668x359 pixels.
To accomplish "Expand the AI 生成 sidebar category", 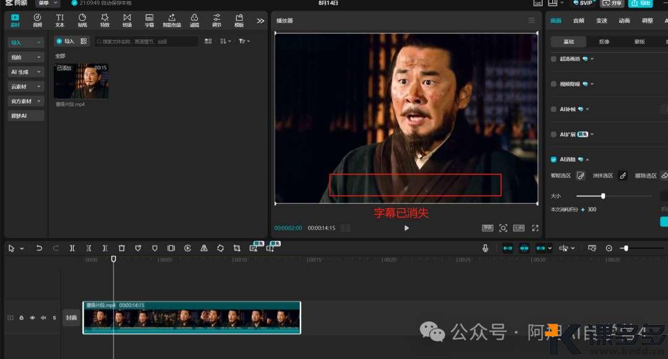I will (26, 72).
